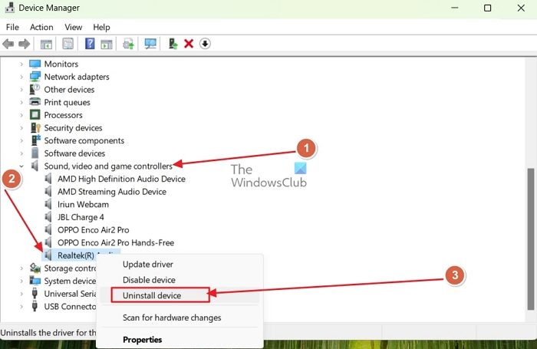This screenshot has width=537, height=349.
Task: Click the down-arrow Disable device toolbar icon
Action: tap(205, 44)
